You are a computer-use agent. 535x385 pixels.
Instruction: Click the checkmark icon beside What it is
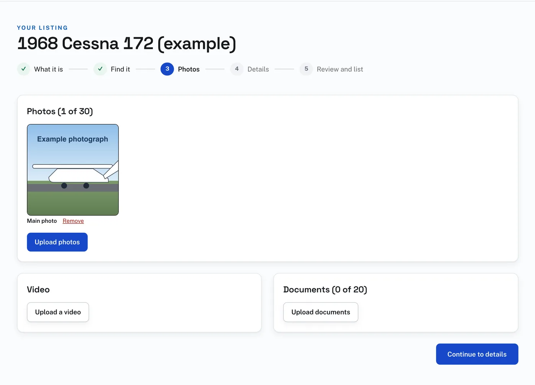tap(24, 69)
